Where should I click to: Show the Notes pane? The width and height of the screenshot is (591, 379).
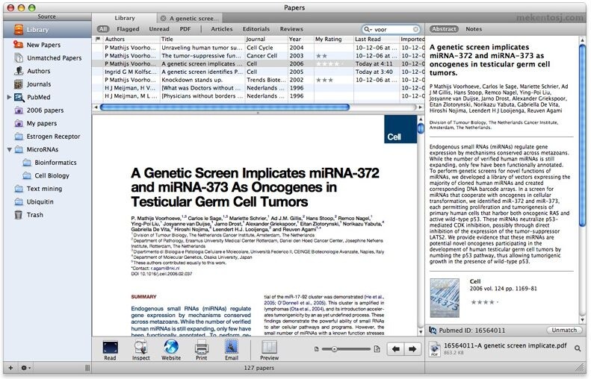[x=474, y=29]
